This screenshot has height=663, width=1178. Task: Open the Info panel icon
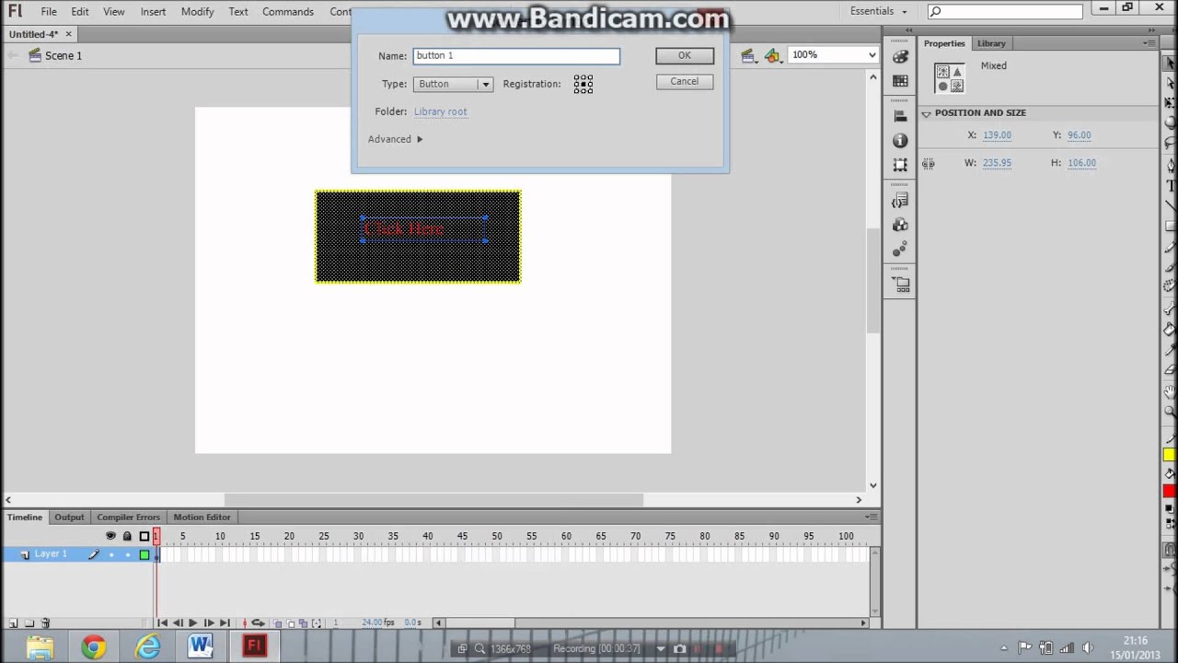(900, 140)
